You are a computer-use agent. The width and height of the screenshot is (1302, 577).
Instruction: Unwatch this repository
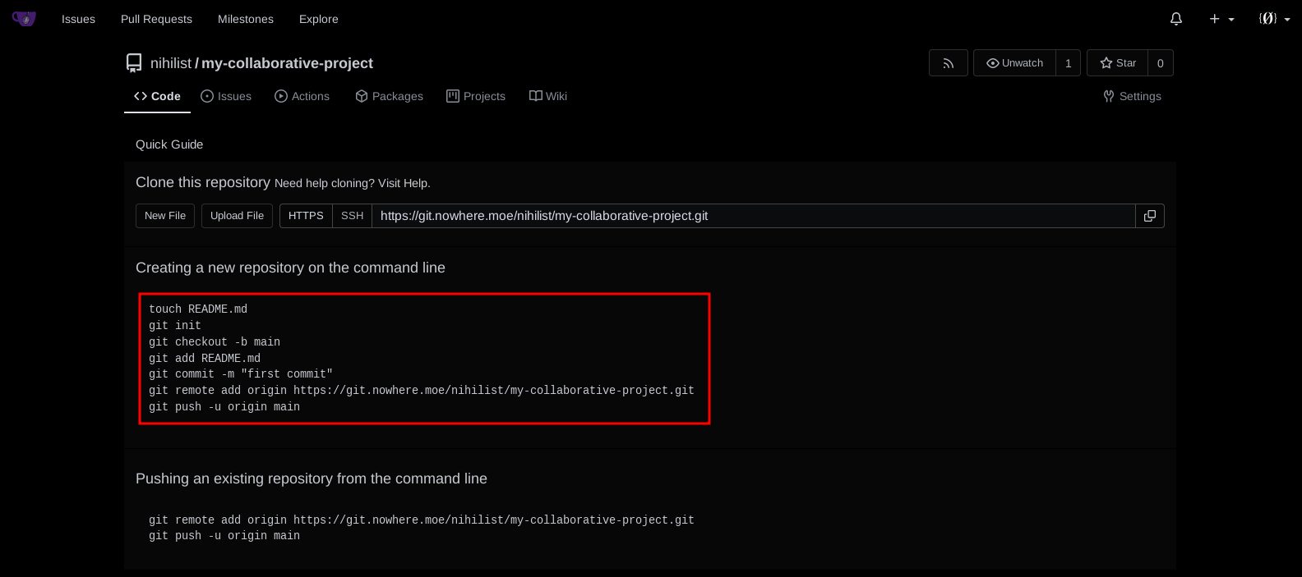coord(1014,63)
